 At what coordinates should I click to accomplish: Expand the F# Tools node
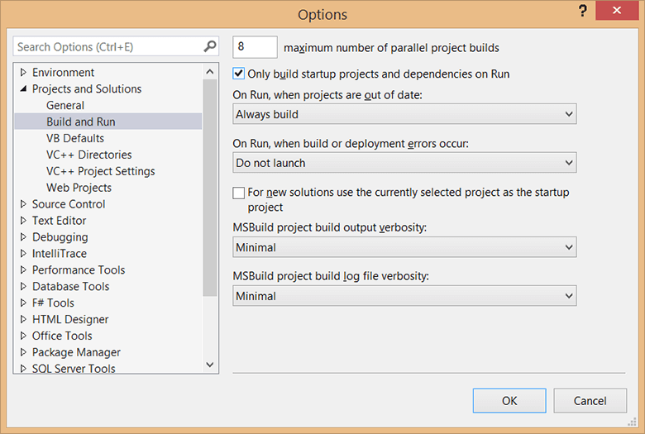23,303
